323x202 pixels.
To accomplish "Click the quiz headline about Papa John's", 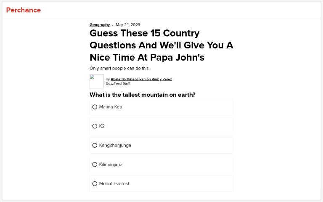I will click(161, 45).
